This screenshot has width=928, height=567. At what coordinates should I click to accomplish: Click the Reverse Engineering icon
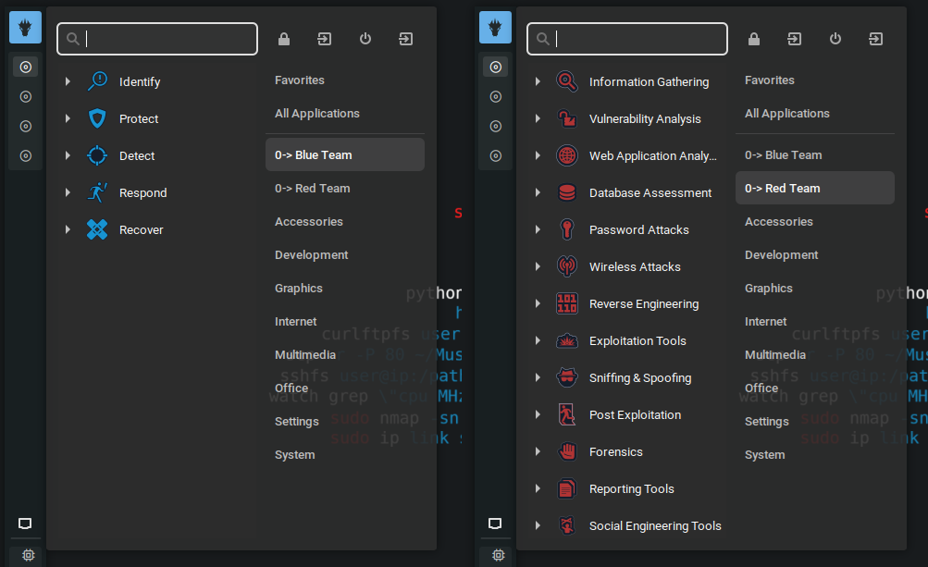point(567,303)
